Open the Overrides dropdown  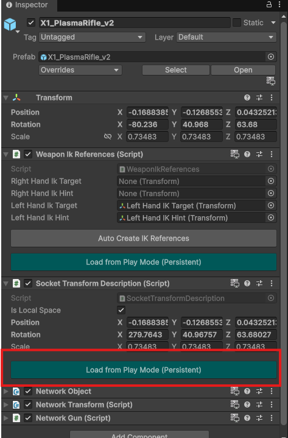coord(80,70)
